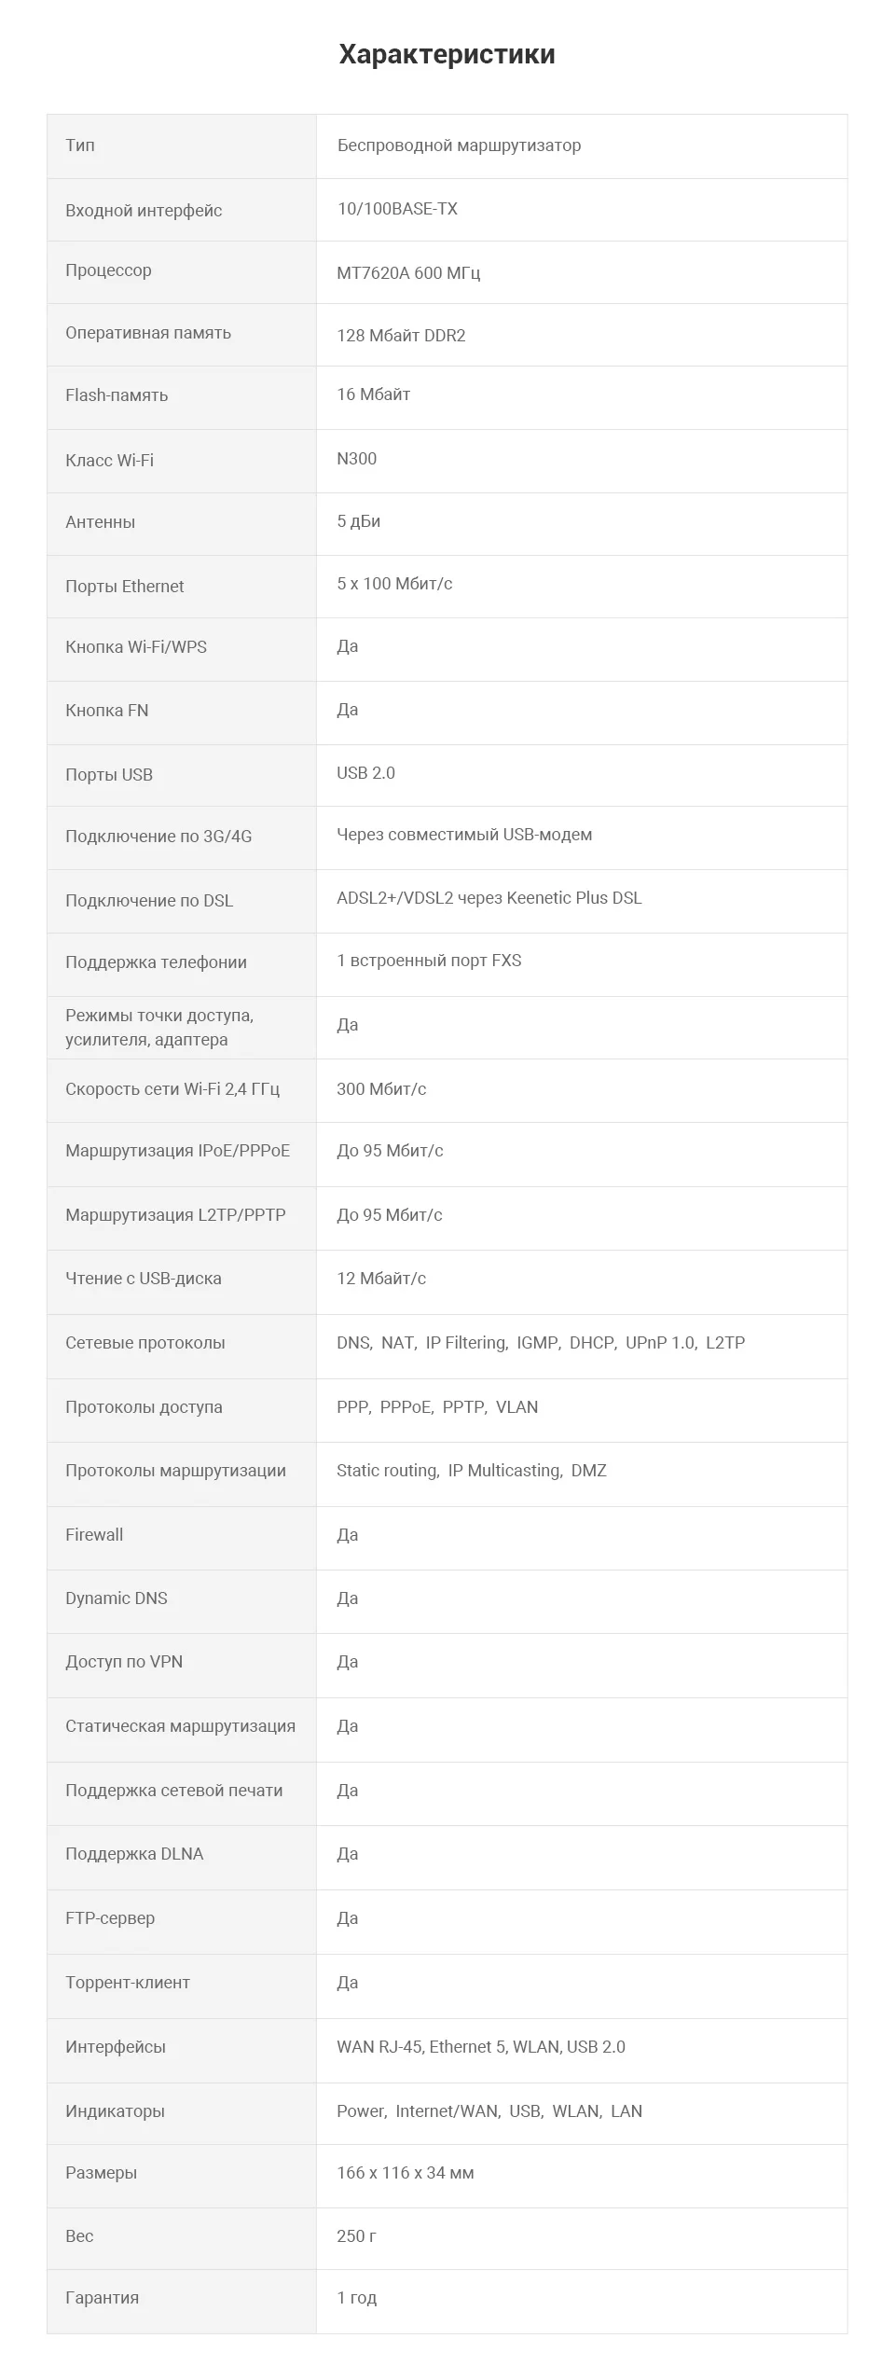Click the Маршрутизация L2TP/PPTP label
Image resolution: width=895 pixels, height=2380 pixels.
click(x=175, y=1215)
